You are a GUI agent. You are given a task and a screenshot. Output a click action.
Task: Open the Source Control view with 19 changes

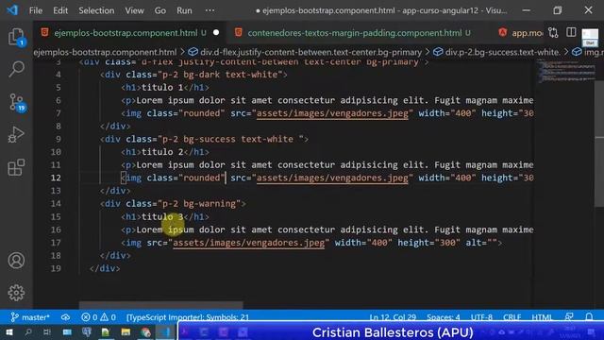[x=17, y=103]
